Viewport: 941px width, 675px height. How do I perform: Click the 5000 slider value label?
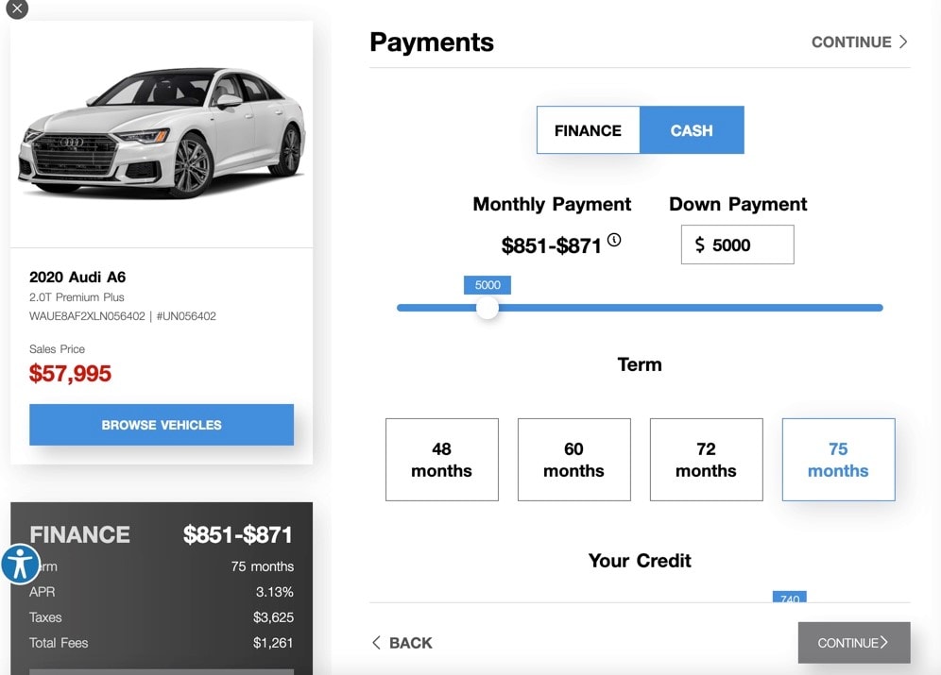pos(488,285)
